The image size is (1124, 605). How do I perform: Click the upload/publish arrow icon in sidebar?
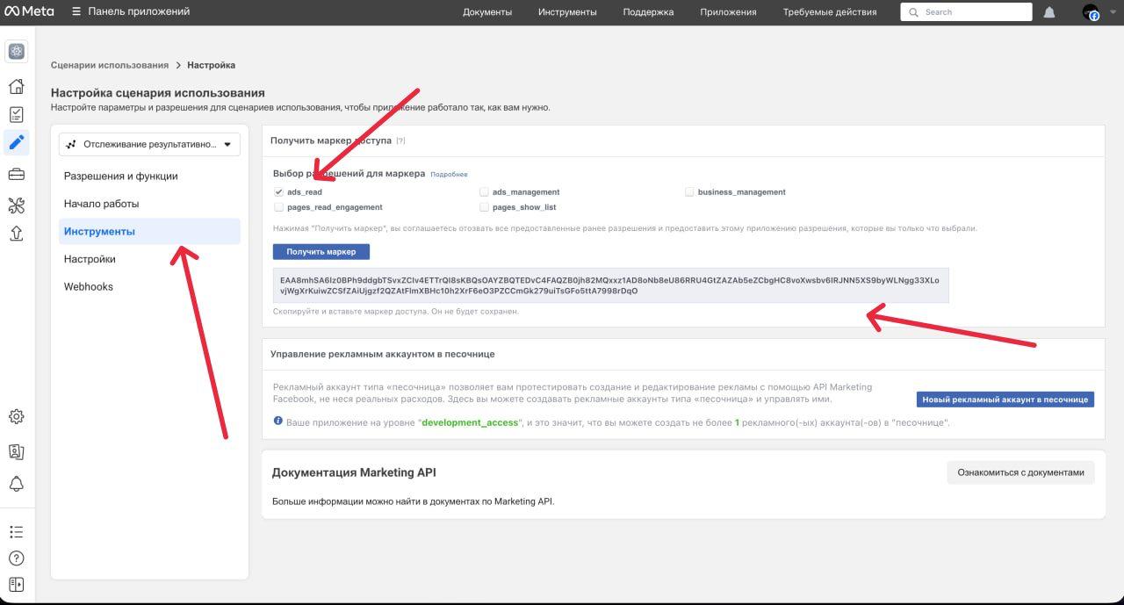click(16, 234)
